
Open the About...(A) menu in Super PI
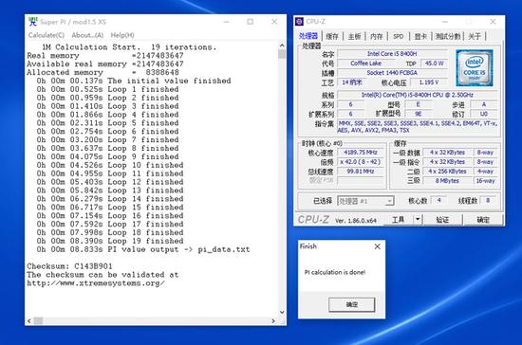(87, 35)
